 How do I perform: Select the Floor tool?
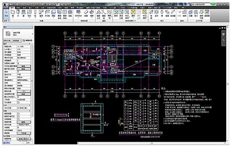(x=53, y=14)
